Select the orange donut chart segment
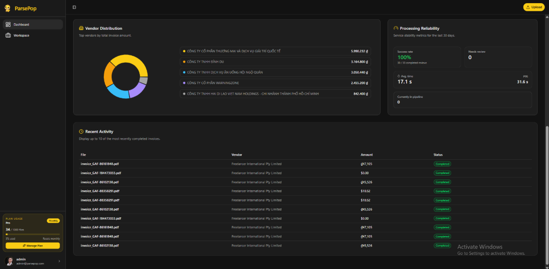549x269 pixels. [108, 75]
